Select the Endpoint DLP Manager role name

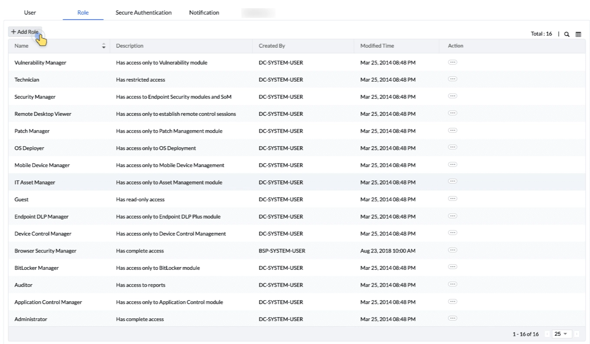pos(41,217)
